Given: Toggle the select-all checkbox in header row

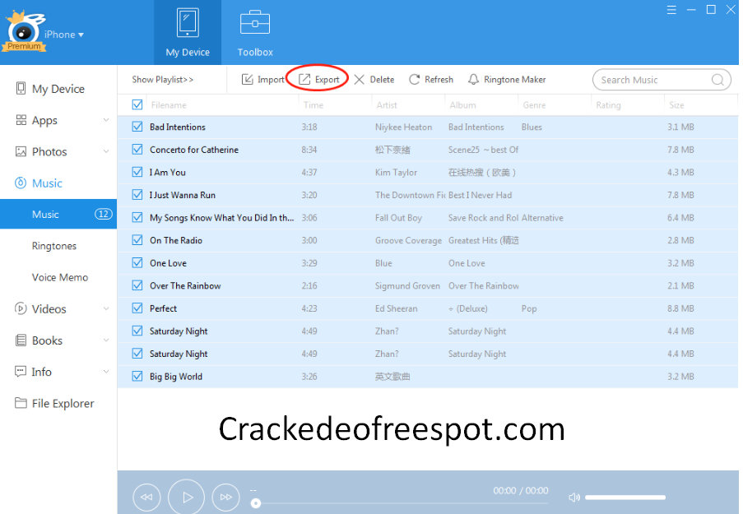Looking at the screenshot, I should tap(137, 104).
